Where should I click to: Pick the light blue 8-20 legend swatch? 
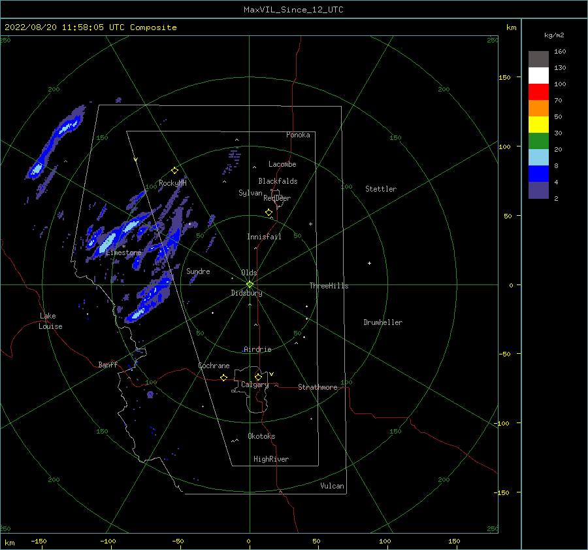(x=538, y=158)
